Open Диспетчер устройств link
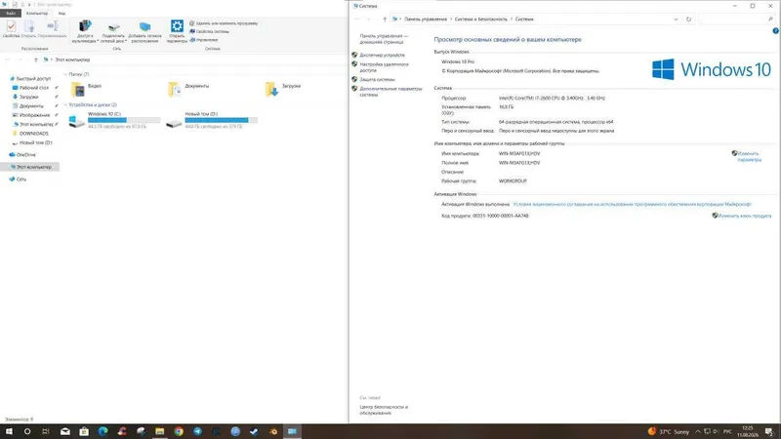This screenshot has height=439, width=781. [x=382, y=56]
